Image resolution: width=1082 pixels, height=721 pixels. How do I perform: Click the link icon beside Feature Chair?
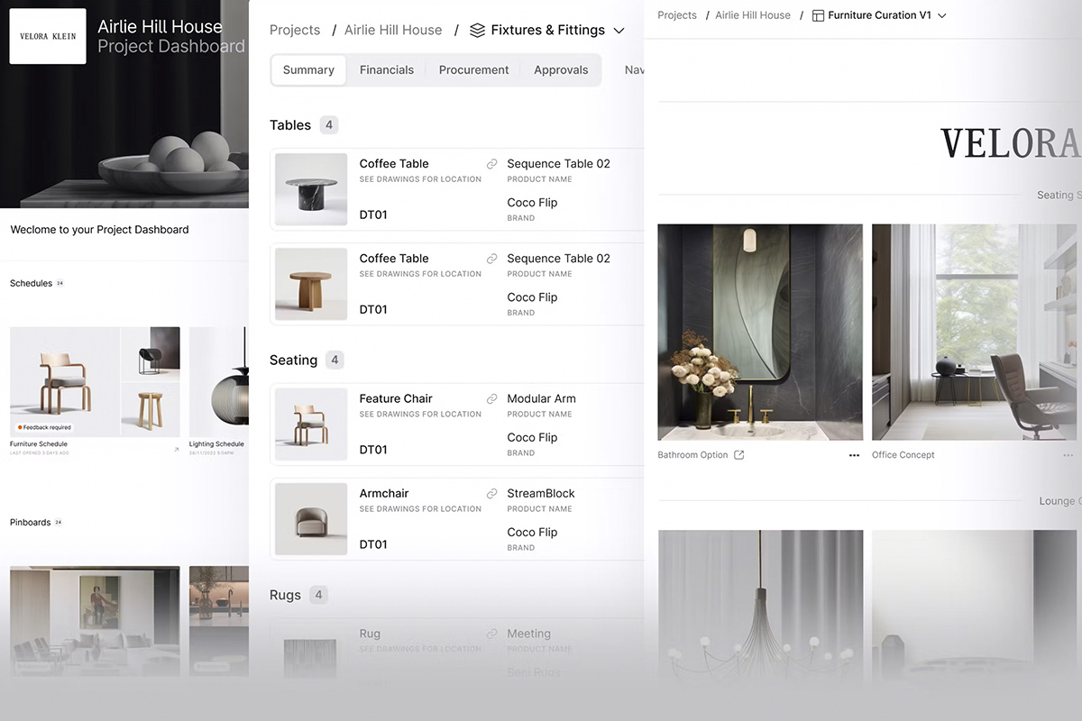point(491,398)
